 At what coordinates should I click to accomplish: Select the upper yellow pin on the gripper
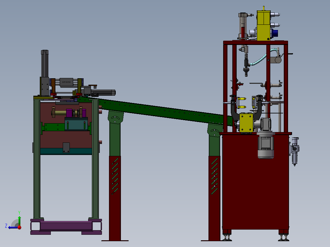point(242,99)
